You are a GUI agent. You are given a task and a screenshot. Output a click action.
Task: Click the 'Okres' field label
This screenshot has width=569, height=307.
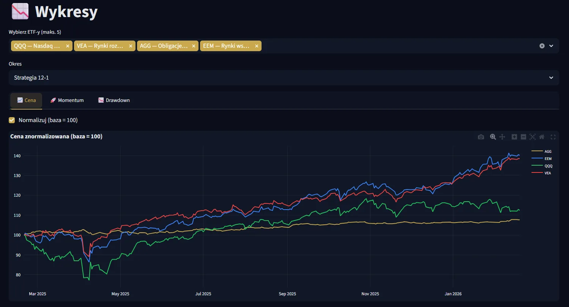point(15,64)
